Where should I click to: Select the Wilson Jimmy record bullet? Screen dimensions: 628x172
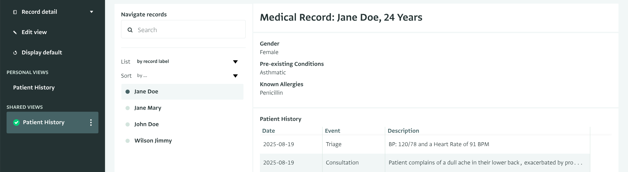click(128, 141)
